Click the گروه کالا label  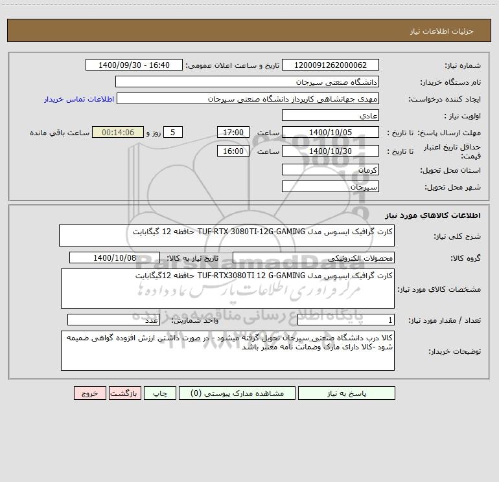coord(465,258)
